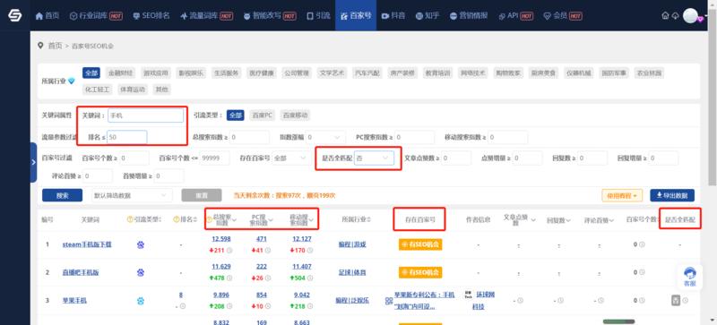Open the 指数涨幅 dropdown
Viewport: 717px width, 325px height.
(325, 137)
